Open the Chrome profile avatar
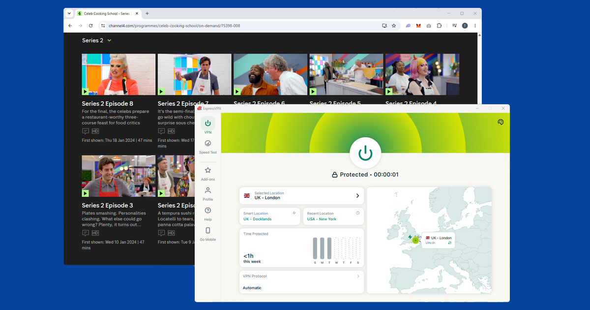 pyautogui.click(x=465, y=26)
